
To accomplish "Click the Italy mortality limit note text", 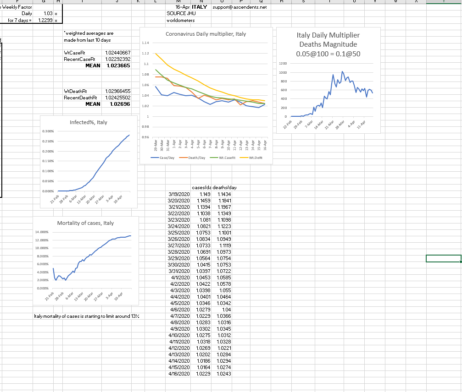I will click(86, 316).
